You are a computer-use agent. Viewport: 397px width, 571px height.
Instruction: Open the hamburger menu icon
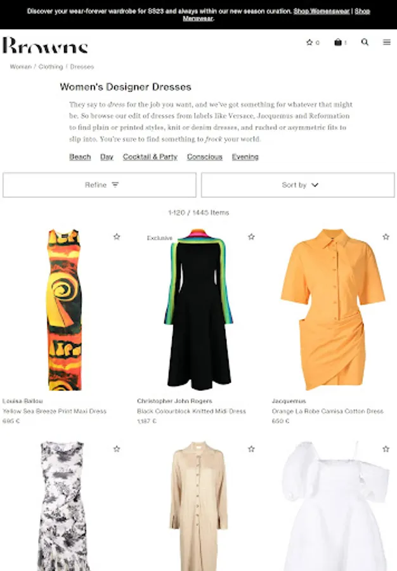point(387,43)
